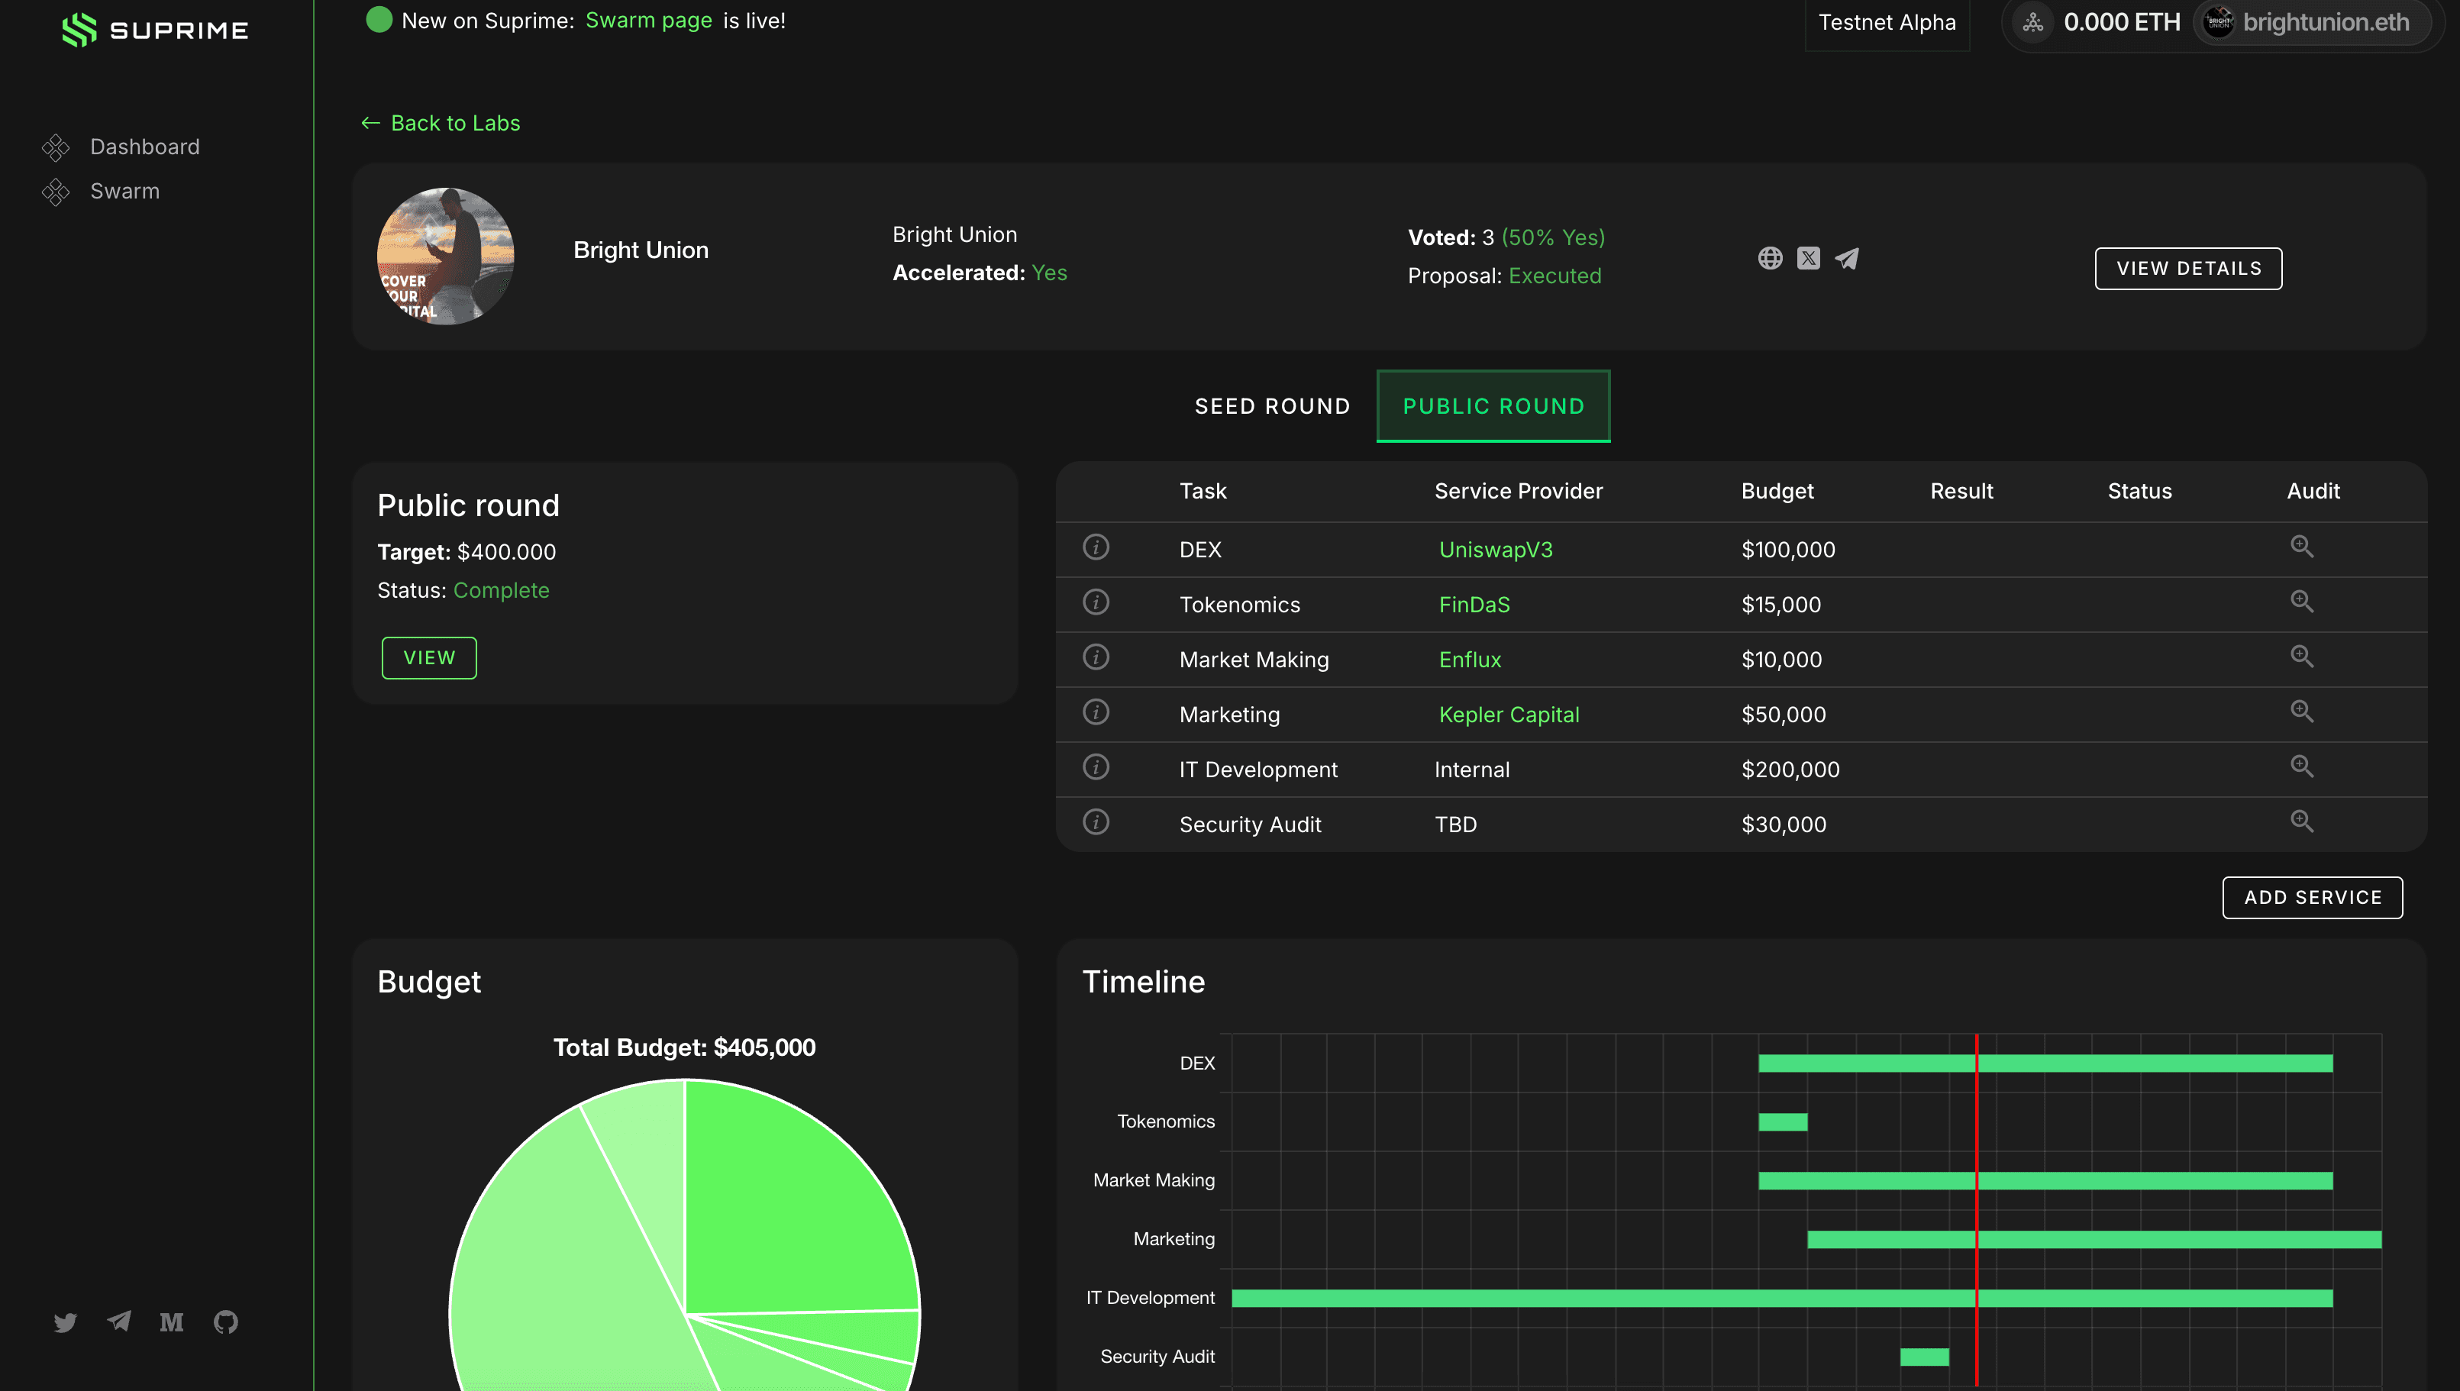
Task: Select the Public Round tab
Action: pyautogui.click(x=1493, y=406)
